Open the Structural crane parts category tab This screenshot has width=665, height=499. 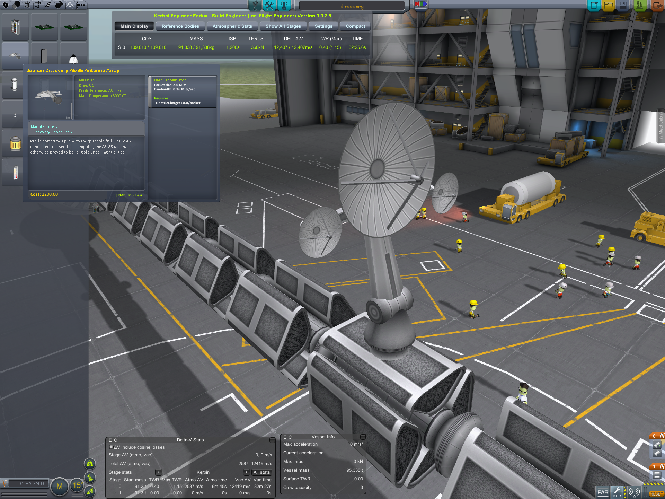click(x=38, y=5)
